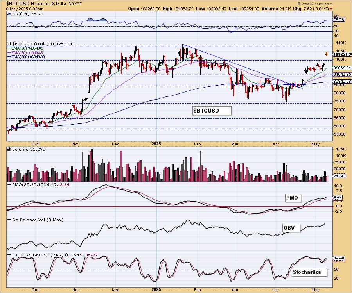352x293 pixels.
Task: Click the -2.5 PMO axis label
Action: [338, 211]
